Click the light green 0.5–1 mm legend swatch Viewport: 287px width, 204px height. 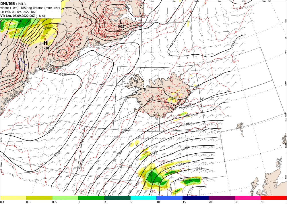pyautogui.click(x=65, y=198)
